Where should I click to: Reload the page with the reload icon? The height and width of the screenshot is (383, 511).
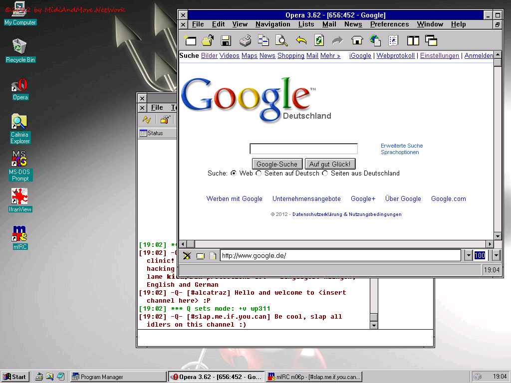point(319,40)
